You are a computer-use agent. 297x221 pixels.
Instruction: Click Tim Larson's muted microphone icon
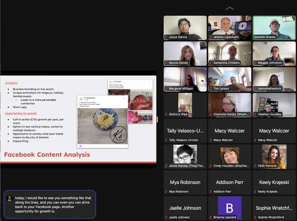(211, 88)
